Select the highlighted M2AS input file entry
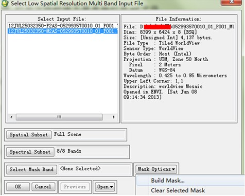 [63, 31]
